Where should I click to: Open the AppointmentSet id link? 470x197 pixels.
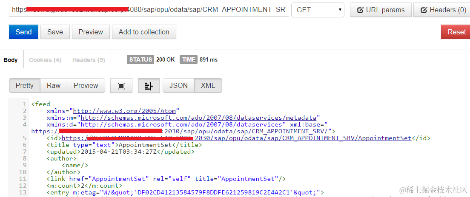click(x=237, y=138)
